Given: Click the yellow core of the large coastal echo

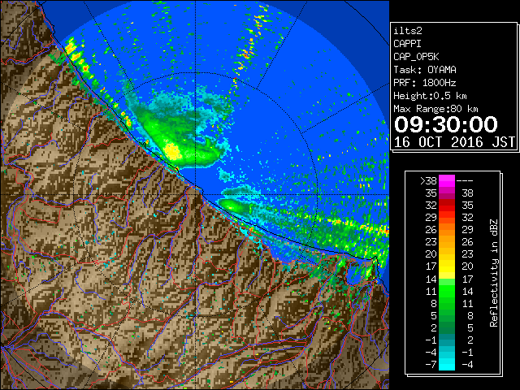Looking at the screenshot, I should click(x=172, y=152).
